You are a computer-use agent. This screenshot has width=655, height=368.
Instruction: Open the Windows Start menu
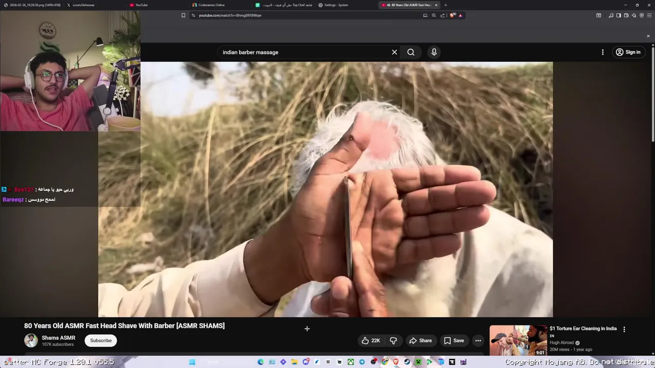(x=192, y=362)
